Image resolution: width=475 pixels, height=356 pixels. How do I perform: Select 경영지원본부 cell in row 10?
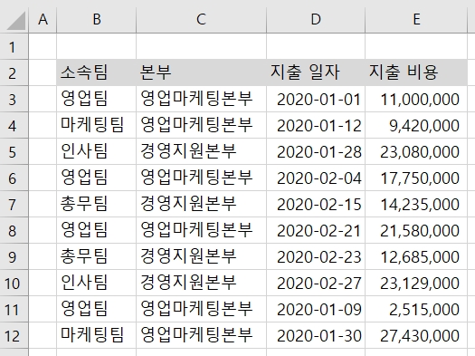click(x=201, y=283)
